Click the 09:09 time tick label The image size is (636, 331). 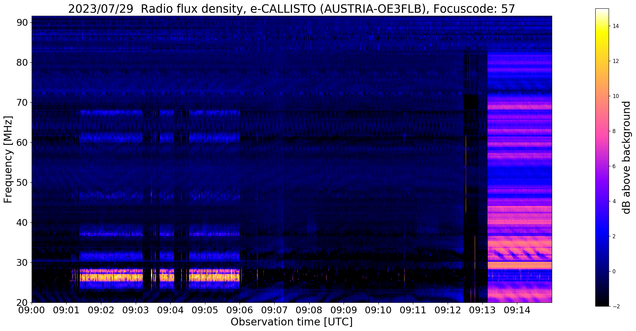click(344, 310)
